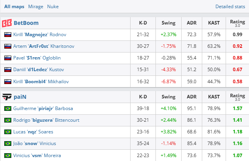
Task: Open Guilherme 'piriajr' Barbosa's player profile
Action: coord(44,108)
